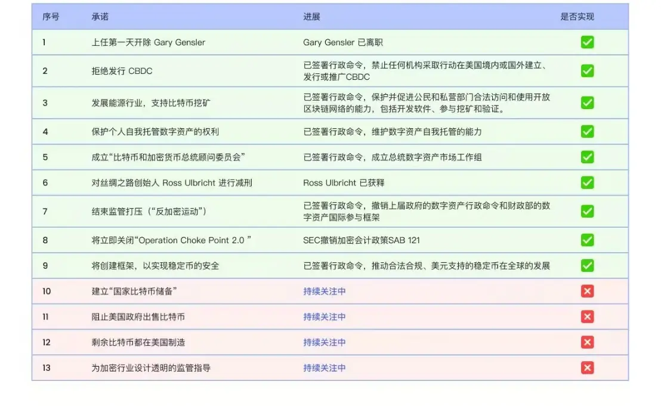Click the green check for Operation Choke Point row

587,240
